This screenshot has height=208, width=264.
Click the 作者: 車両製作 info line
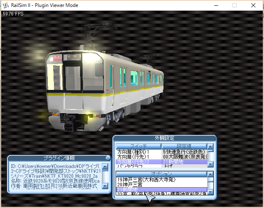[x=54, y=186]
